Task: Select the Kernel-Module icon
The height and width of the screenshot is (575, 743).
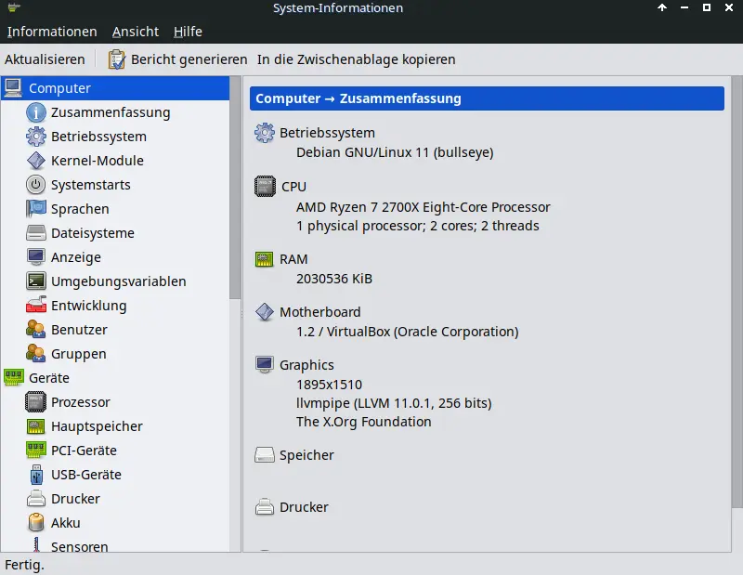Action: click(x=35, y=161)
